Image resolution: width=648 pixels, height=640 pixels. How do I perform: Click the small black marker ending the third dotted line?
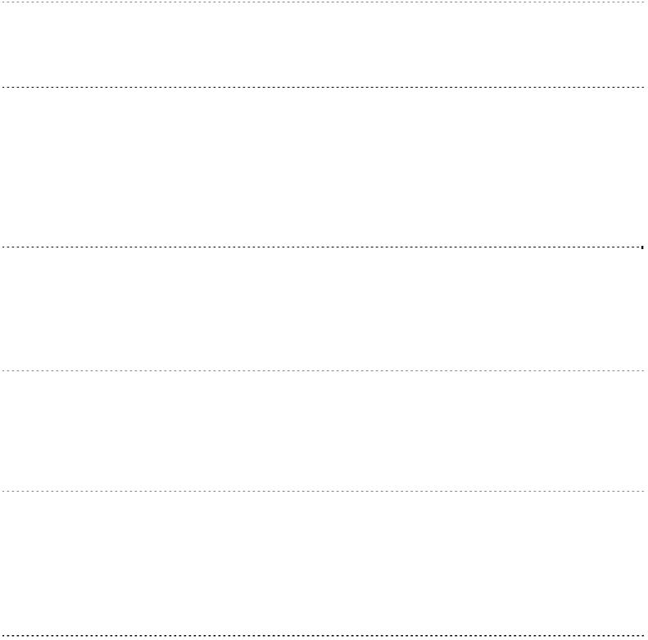(x=643, y=247)
